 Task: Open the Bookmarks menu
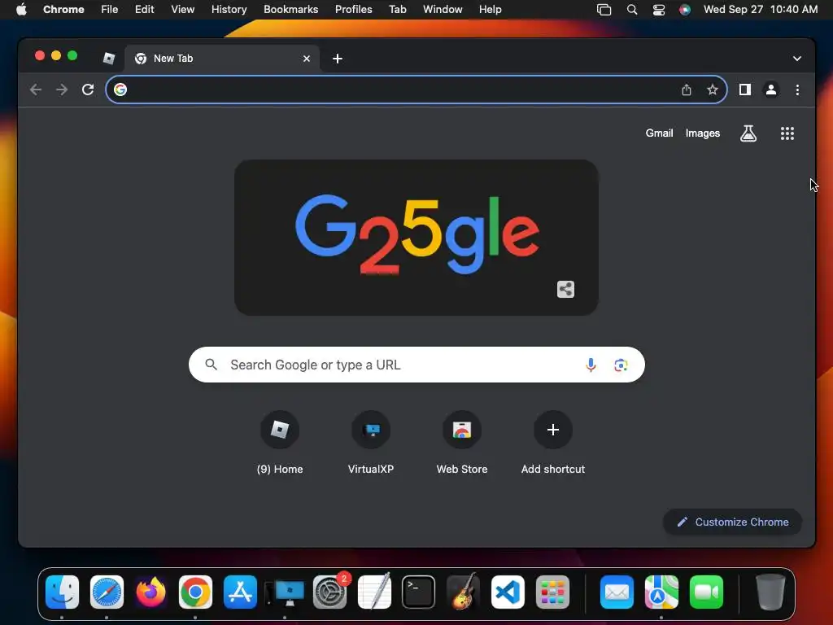(290, 10)
